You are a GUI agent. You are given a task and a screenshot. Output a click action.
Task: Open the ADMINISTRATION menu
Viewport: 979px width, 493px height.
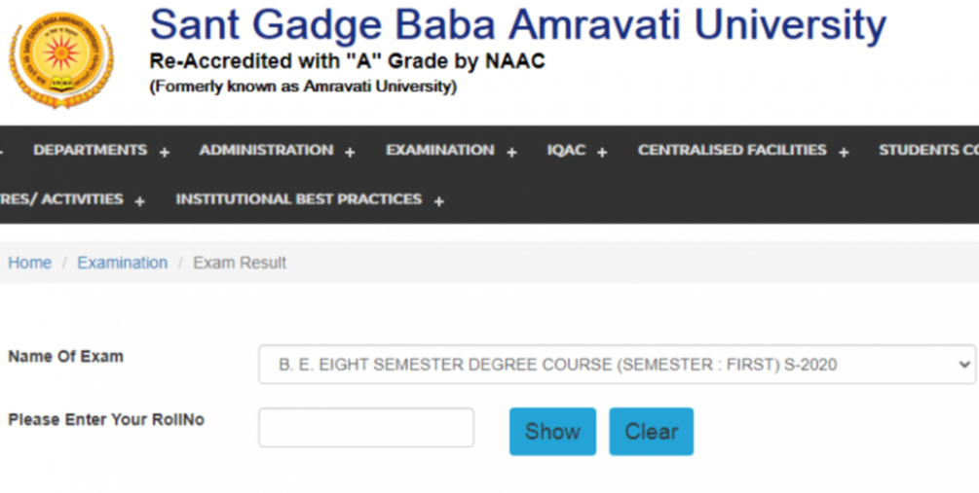pyautogui.click(x=266, y=150)
